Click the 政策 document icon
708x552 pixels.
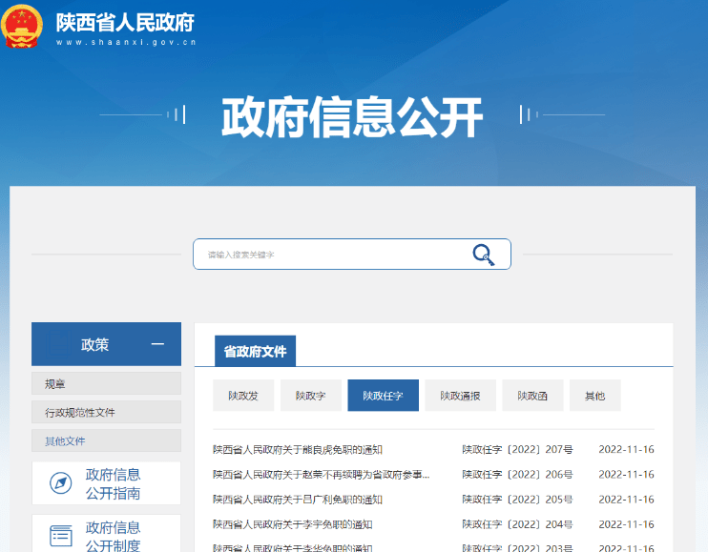coord(59,344)
